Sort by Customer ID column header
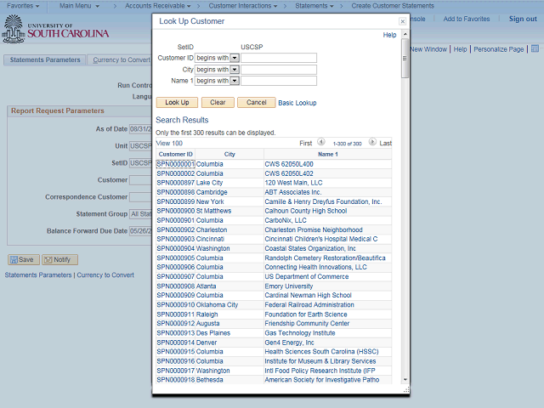Viewport: 544px width, 408px height. [176, 155]
